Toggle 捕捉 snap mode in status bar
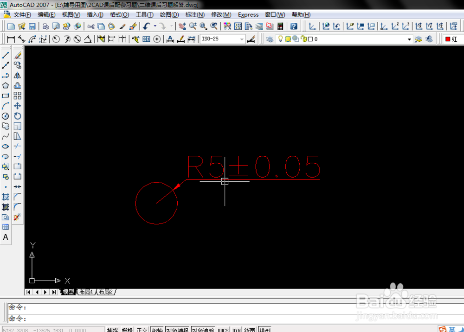The image size is (464, 332). (x=112, y=330)
